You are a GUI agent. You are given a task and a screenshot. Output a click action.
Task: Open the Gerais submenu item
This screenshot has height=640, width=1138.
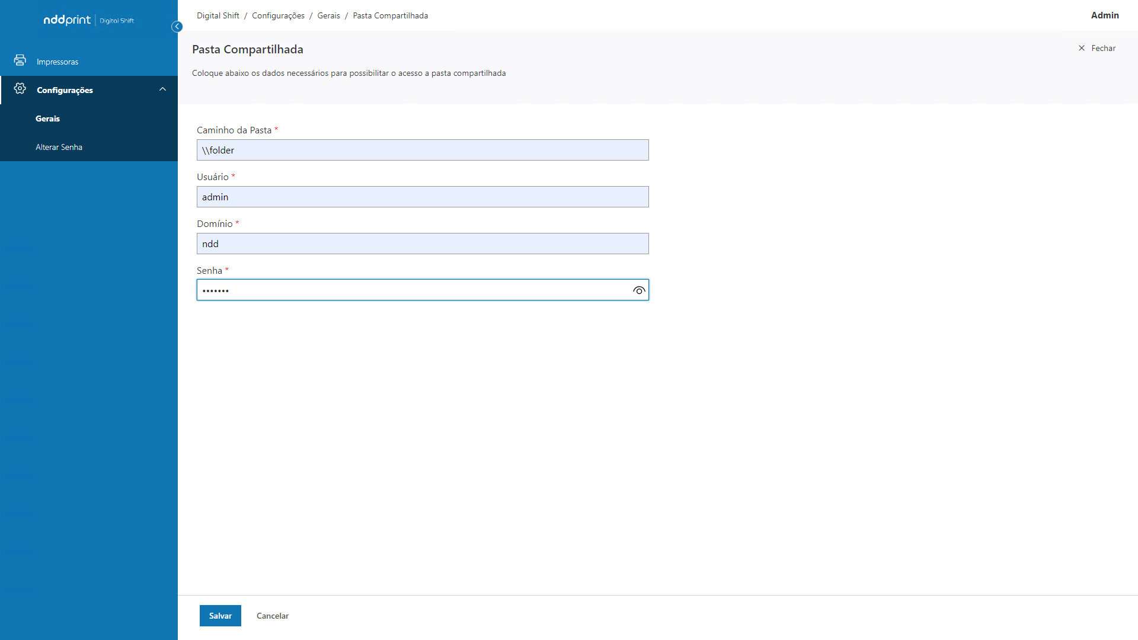47,119
